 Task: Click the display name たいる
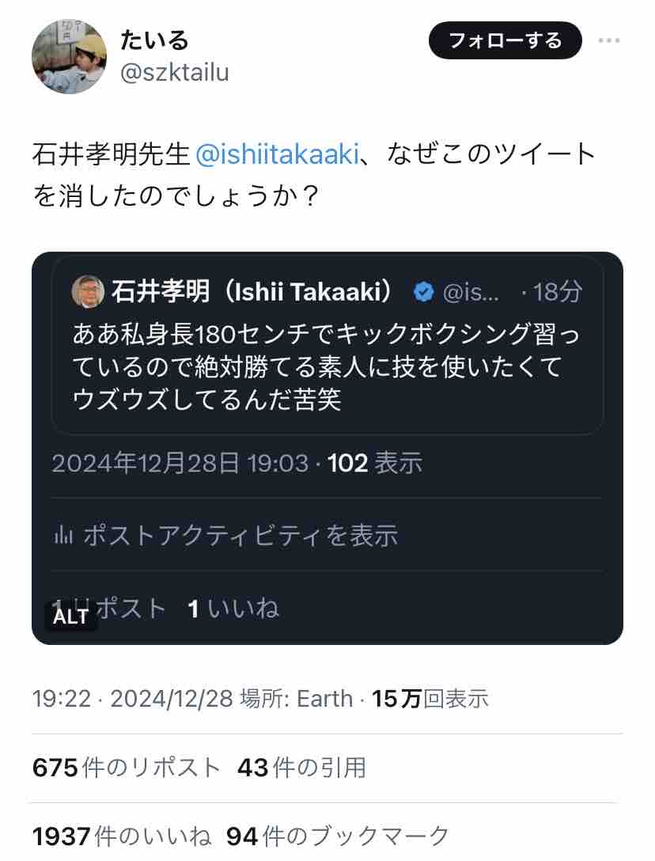click(153, 40)
